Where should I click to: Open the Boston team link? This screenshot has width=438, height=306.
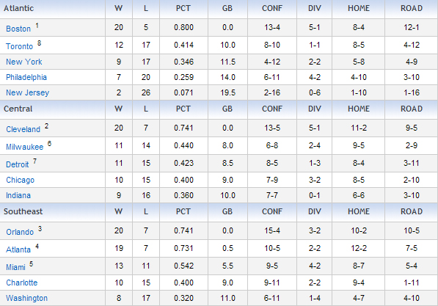pos(18,29)
